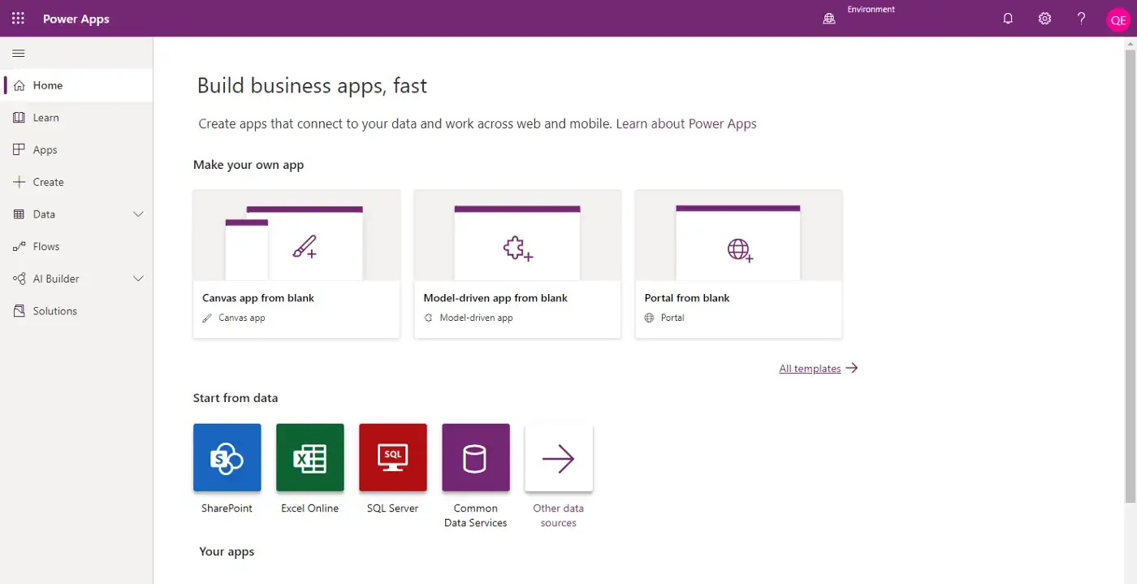Click the Learn book icon

(x=19, y=118)
